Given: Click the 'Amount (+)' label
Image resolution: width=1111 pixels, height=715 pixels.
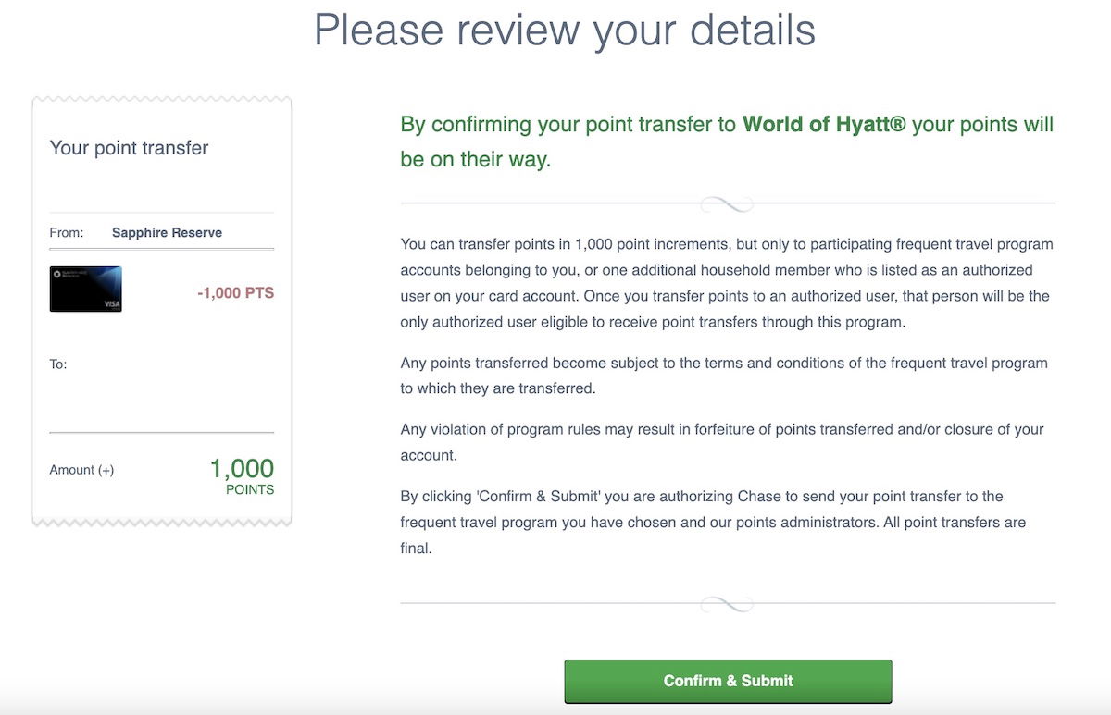Looking at the screenshot, I should pos(81,470).
